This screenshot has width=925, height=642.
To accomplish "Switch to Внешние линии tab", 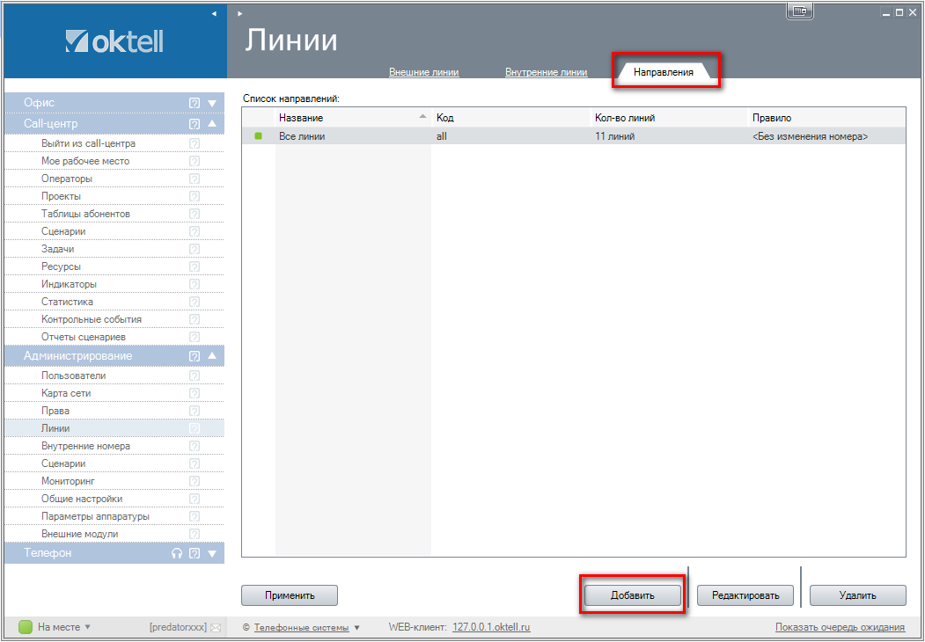I will tap(423, 72).
